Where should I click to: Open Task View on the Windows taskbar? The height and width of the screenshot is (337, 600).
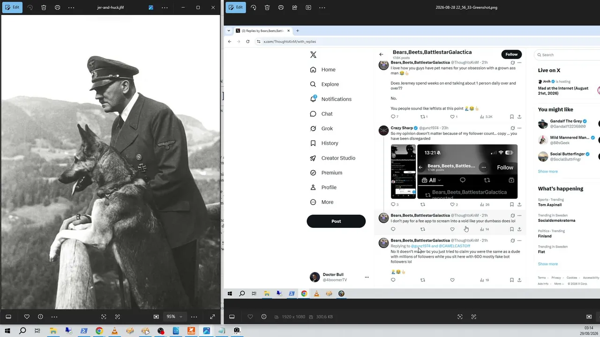(37, 331)
